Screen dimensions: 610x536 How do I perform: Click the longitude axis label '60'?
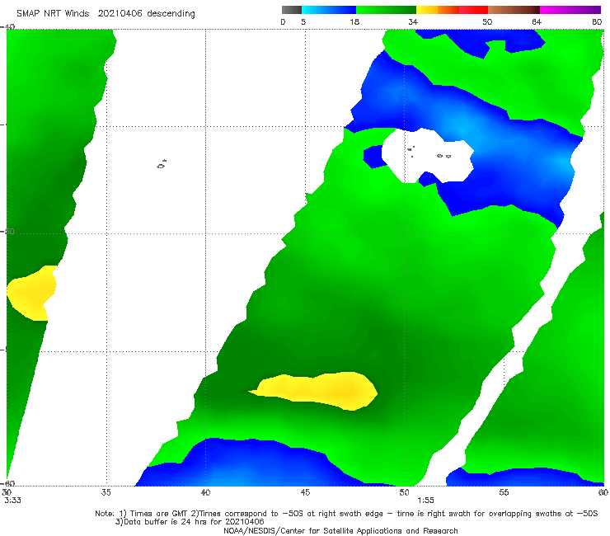coord(603,492)
